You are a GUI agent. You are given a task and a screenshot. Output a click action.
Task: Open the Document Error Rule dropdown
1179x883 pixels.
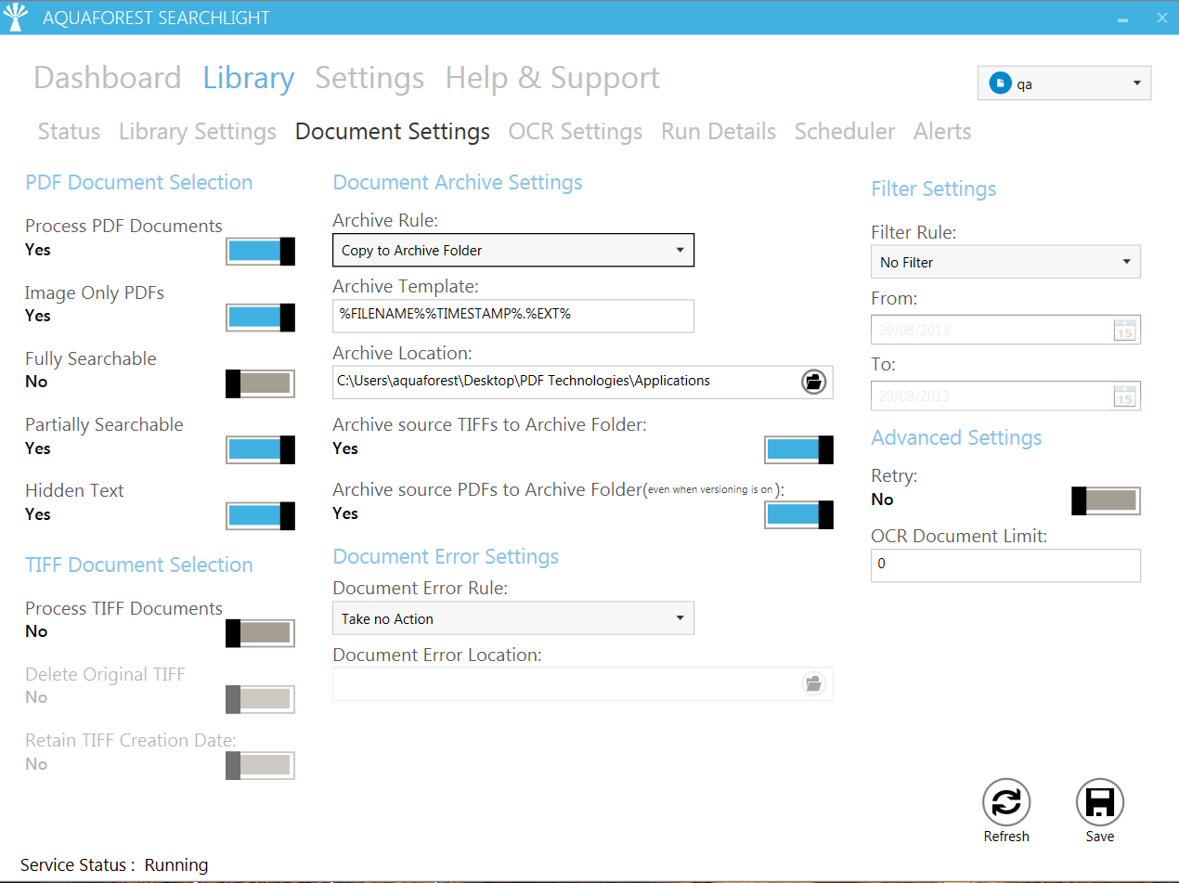click(x=513, y=618)
